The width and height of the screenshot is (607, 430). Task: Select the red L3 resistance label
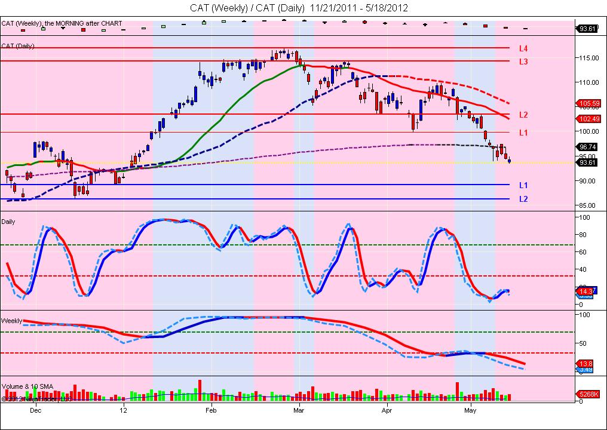pyautogui.click(x=523, y=62)
